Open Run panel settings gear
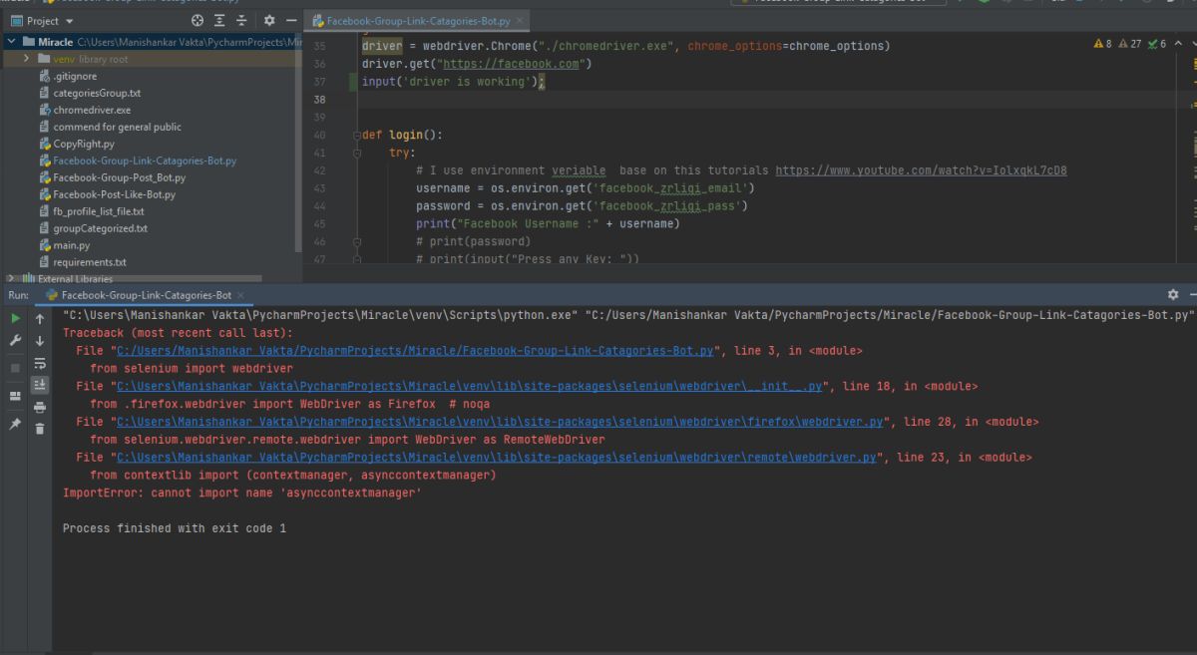Viewport: 1197px width, 655px height. pyautogui.click(x=1173, y=295)
